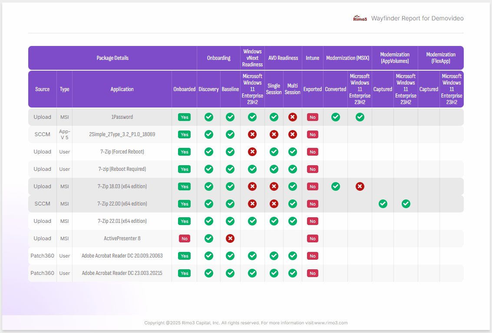Click the Application column header

[122, 89]
